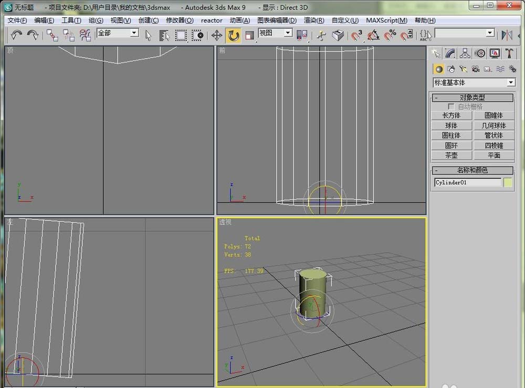The width and height of the screenshot is (525, 388).
Task: Open the 修改器(O) menu
Action: click(x=180, y=20)
